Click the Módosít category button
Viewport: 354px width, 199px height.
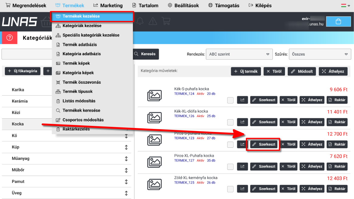[302, 71]
